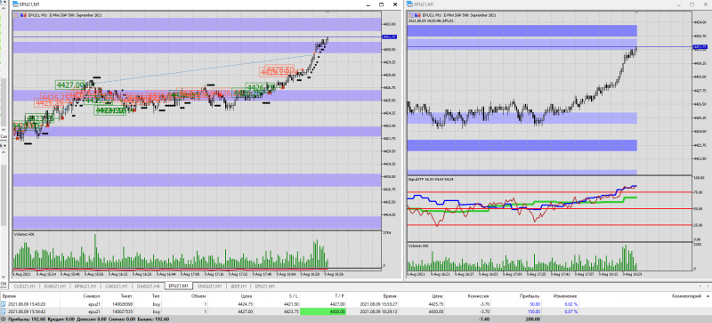Click the deal icon of the 15:56:42 trade row
The width and height of the screenshot is (712, 323).
click(x=4, y=311)
